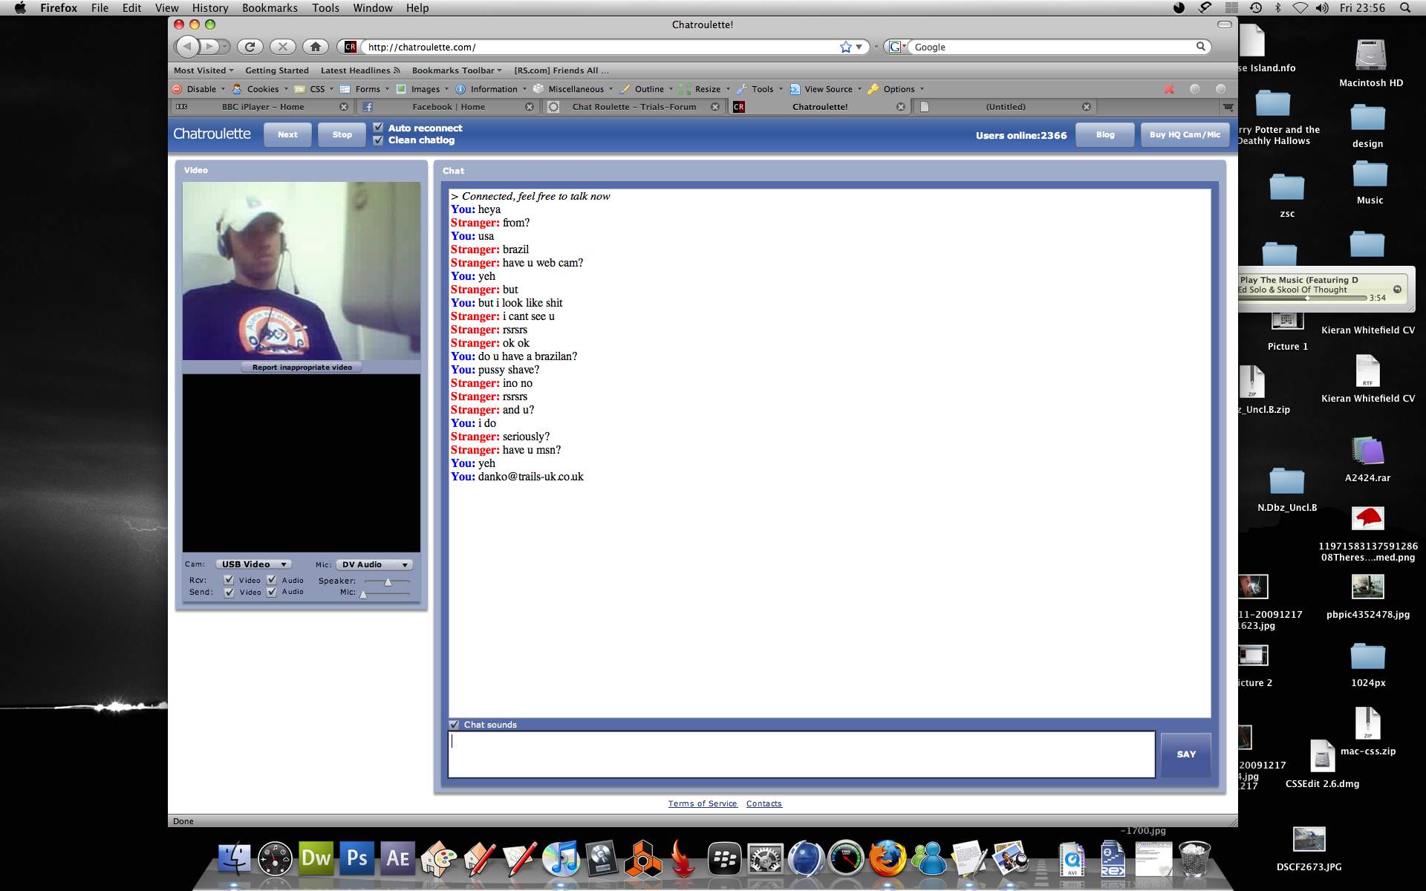
Task: Go to the Firefox home page
Action: point(316,47)
